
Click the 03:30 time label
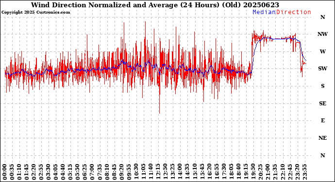point(49,172)
